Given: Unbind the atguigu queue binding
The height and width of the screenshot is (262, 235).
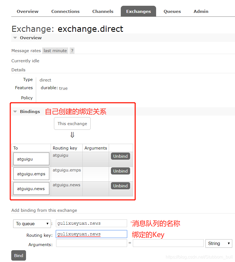Looking at the screenshot, I should pyautogui.click(x=121, y=156).
